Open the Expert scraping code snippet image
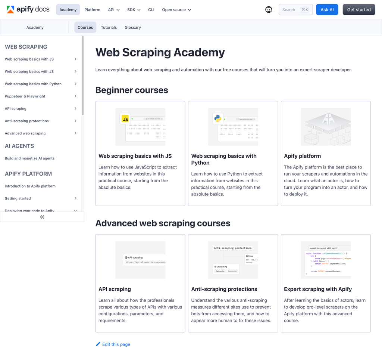This screenshot has height=356, width=382. click(x=326, y=260)
